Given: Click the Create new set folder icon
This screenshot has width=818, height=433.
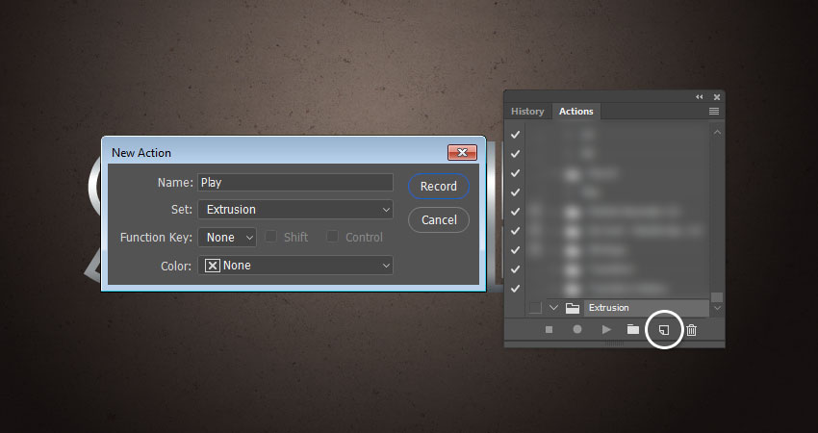Looking at the screenshot, I should pyautogui.click(x=633, y=329).
